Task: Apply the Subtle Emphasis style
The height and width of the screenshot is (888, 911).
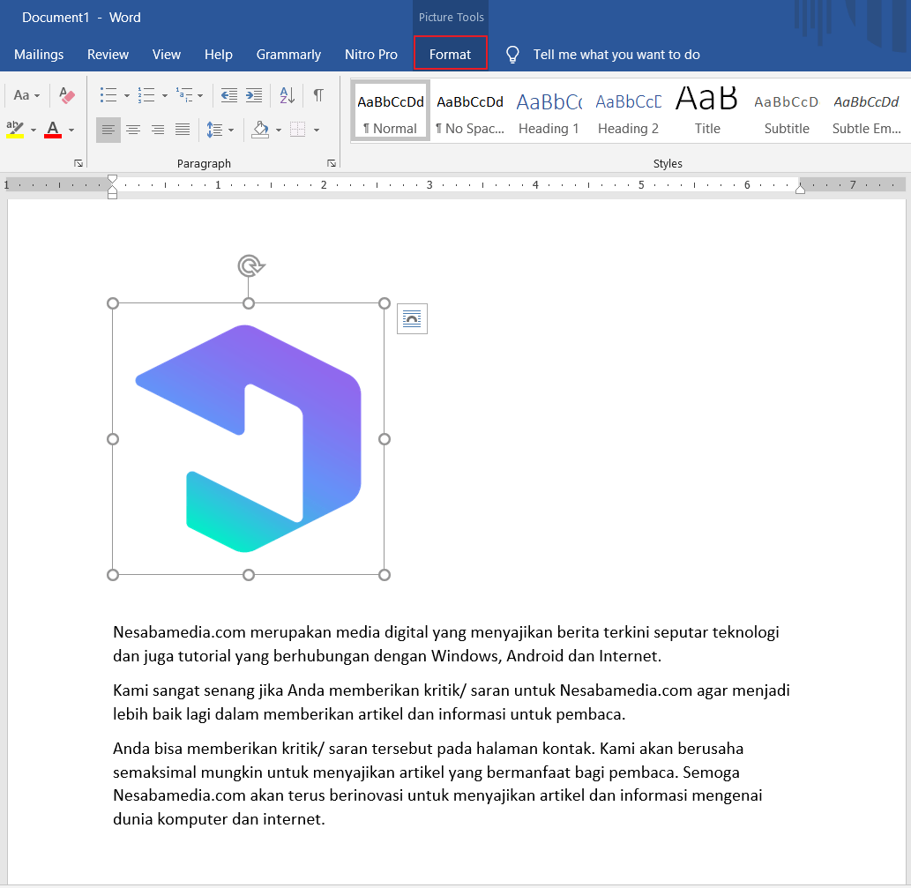Action: tap(866, 111)
